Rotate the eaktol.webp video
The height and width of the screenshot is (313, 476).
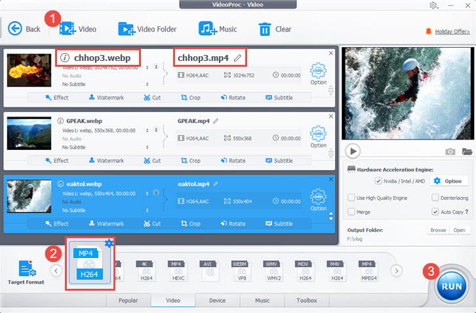pos(233,224)
